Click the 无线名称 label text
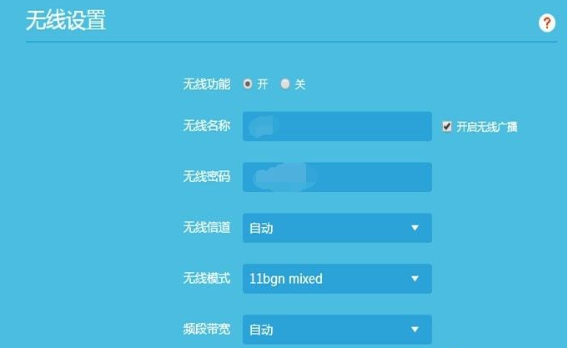The height and width of the screenshot is (348, 568). 206,127
